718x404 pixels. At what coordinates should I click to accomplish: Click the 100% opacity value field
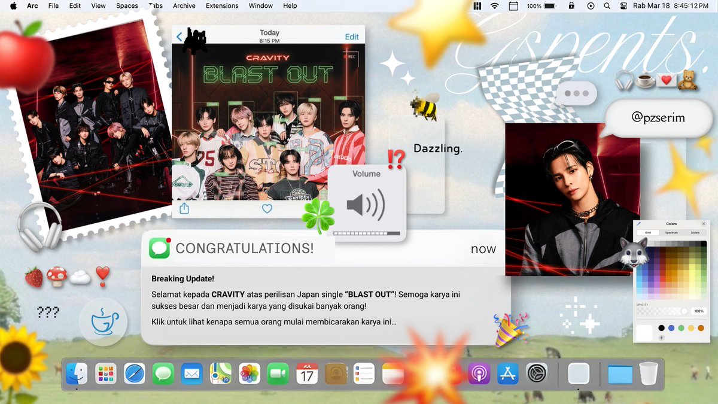click(x=699, y=311)
